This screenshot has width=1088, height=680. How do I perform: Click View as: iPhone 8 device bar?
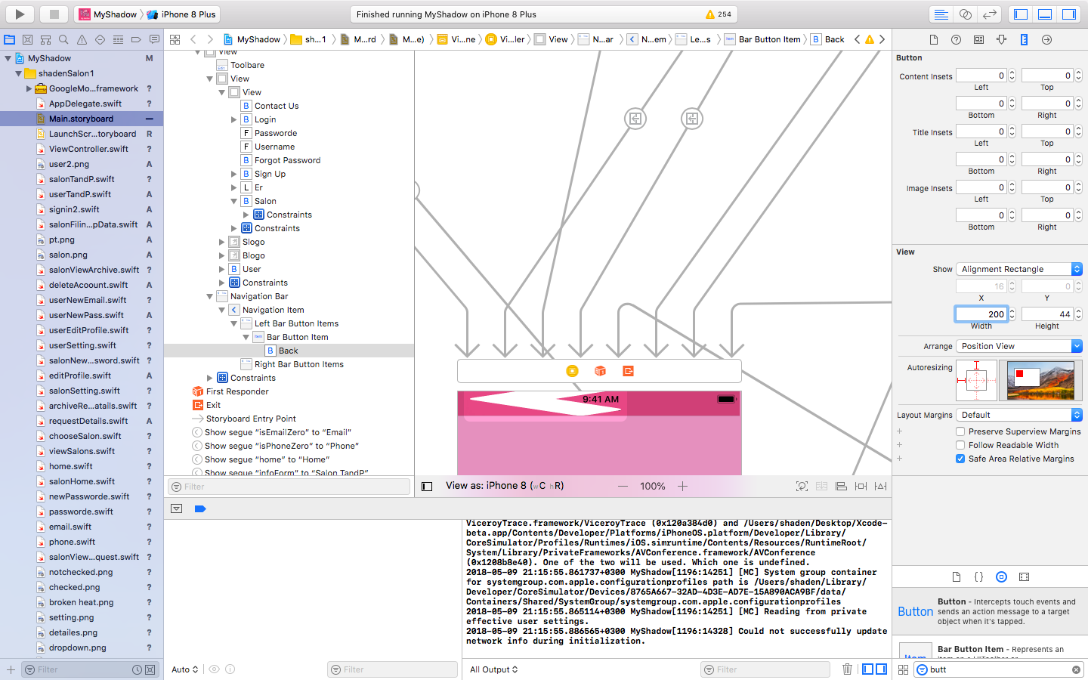coord(505,486)
